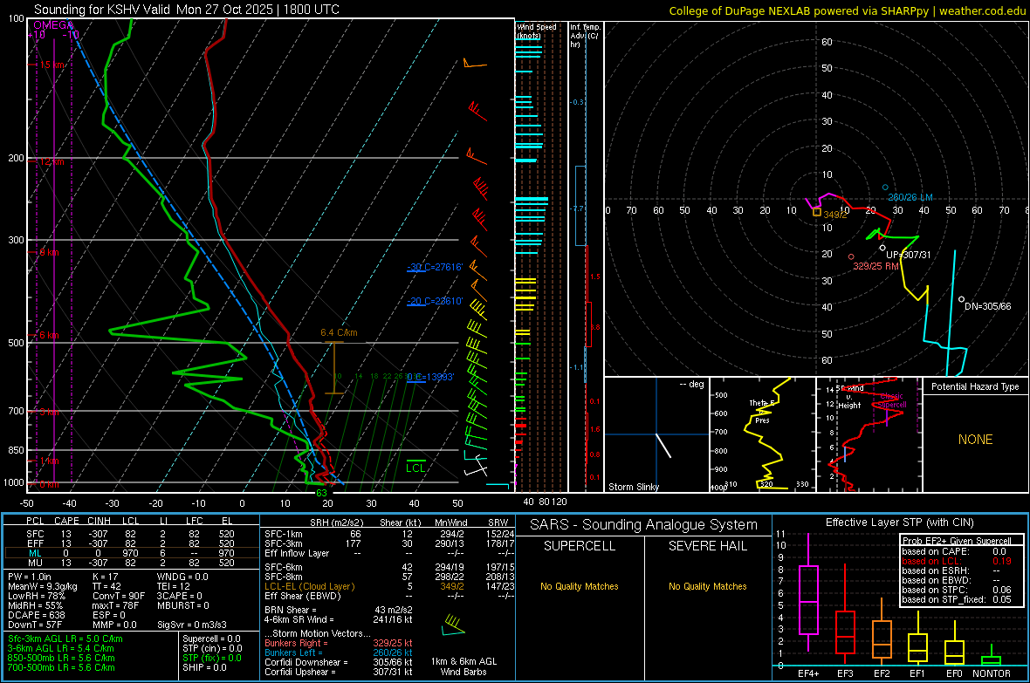Click the red 'based on LCL:' probability line

[957, 561]
